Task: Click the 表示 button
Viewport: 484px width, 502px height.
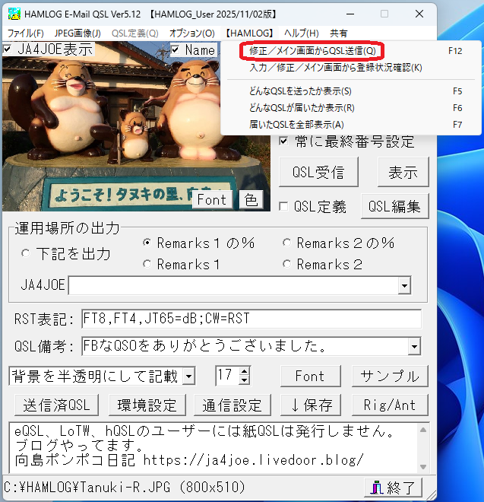Action: coord(403,172)
